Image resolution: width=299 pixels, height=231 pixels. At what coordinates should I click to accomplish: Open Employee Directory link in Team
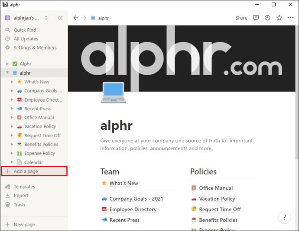coord(133,209)
